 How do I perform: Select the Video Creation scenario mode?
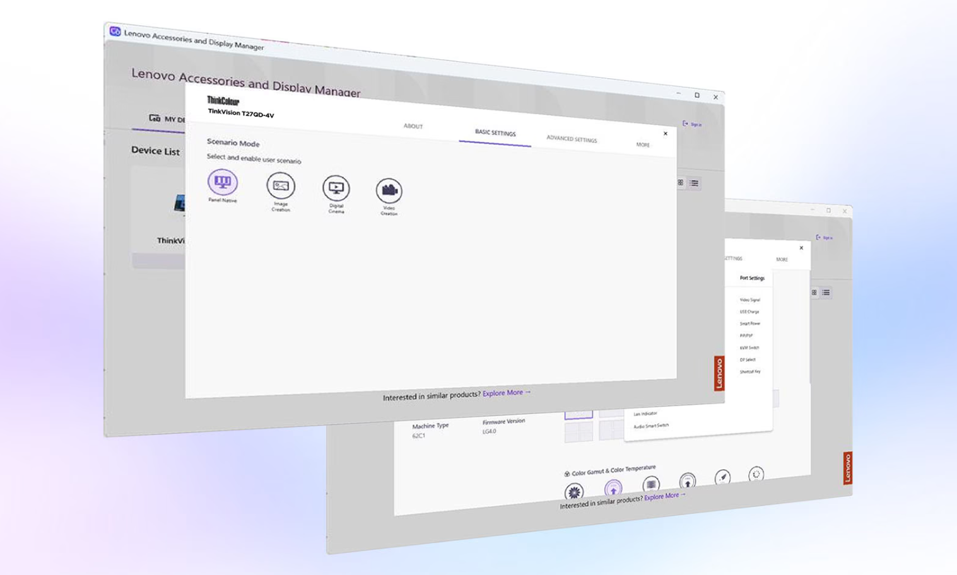(x=389, y=190)
